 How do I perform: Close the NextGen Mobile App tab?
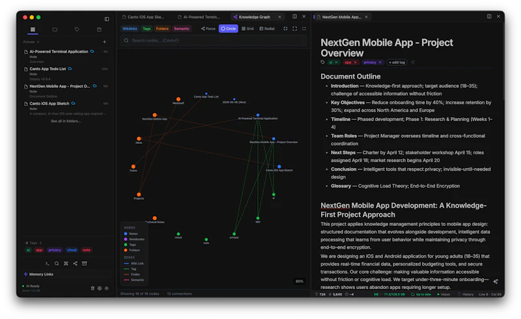click(x=366, y=17)
